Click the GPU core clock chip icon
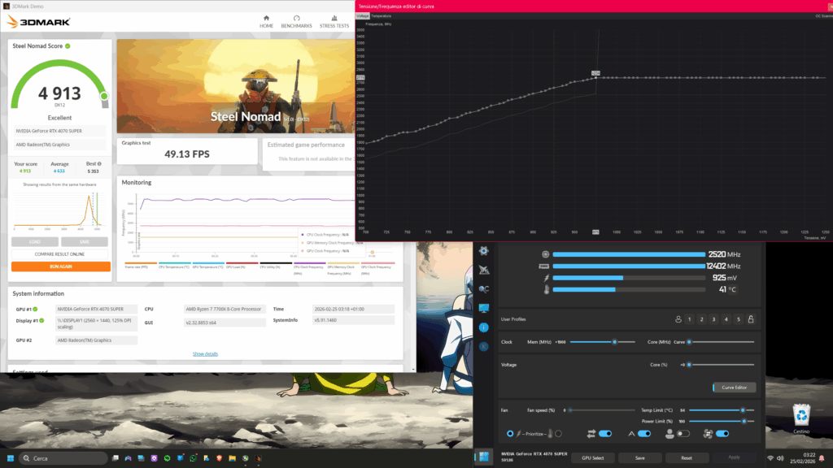 point(545,254)
